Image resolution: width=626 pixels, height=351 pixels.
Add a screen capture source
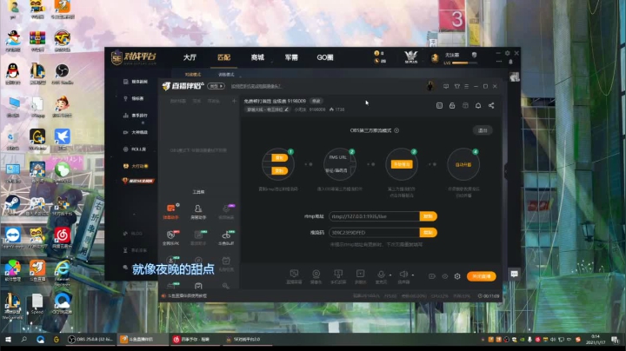[x=294, y=275]
